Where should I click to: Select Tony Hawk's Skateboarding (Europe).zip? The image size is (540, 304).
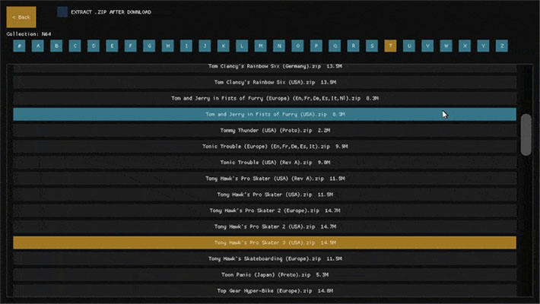pyautogui.click(x=265, y=258)
